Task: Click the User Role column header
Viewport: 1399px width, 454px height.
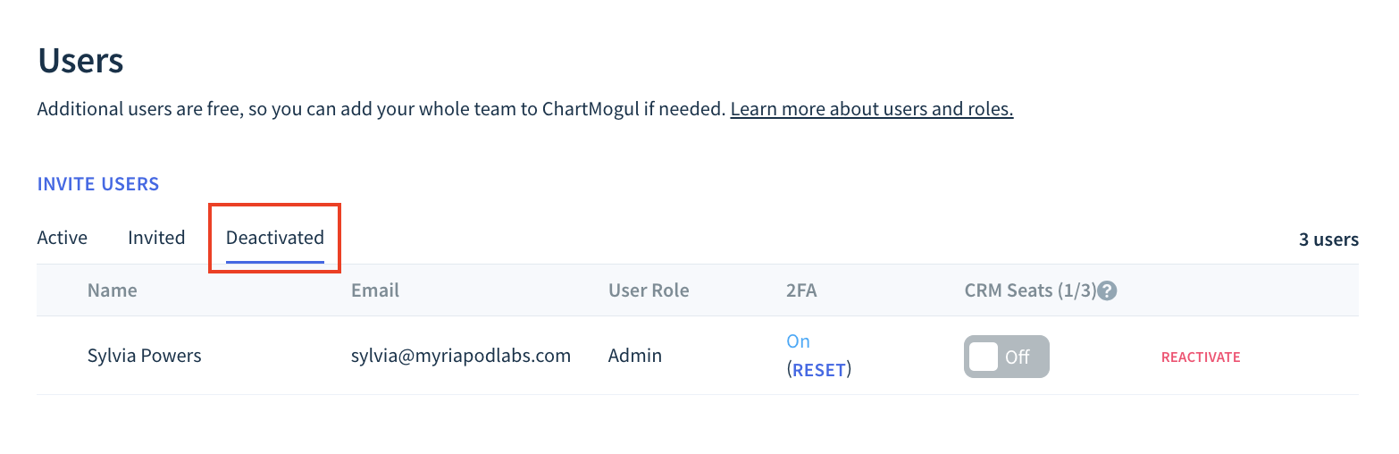Action: pyautogui.click(x=649, y=290)
